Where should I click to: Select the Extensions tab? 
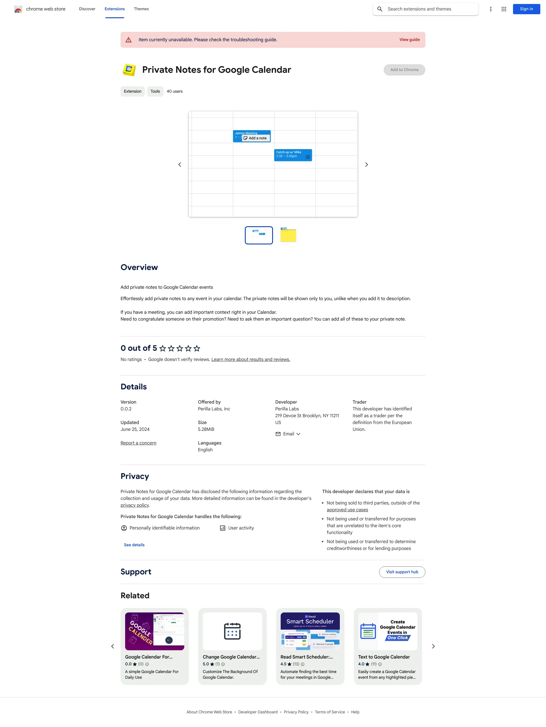[x=115, y=9]
